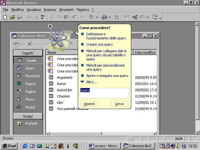Open the Inserisci menu
This screenshot has height=150, width=200.
50,10
